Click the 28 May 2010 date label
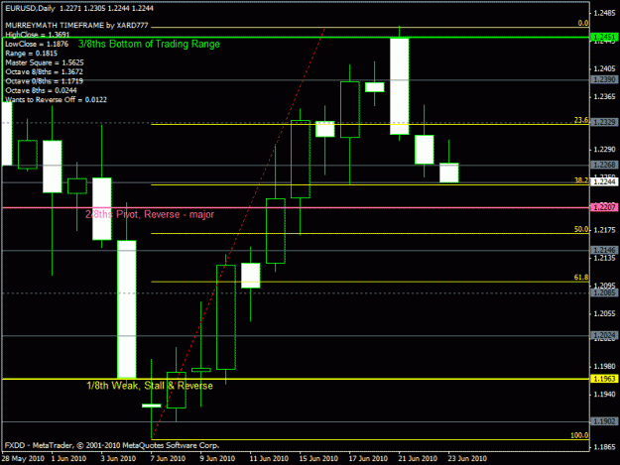The width and height of the screenshot is (620, 465). (23, 458)
